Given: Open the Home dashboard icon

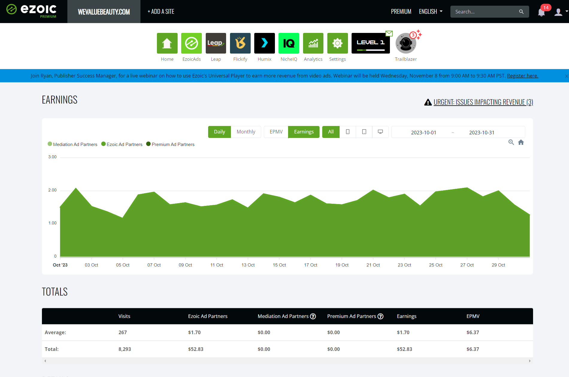Looking at the screenshot, I should pyautogui.click(x=167, y=43).
